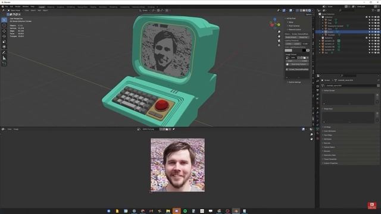The height and width of the screenshot is (214, 381).
Task: Toggle exclude checkbox on Collection row
Action: pos(367,17)
